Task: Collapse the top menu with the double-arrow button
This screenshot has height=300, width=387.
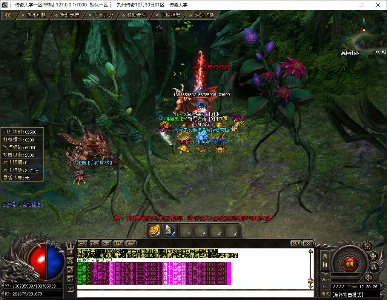Action: [8, 15]
